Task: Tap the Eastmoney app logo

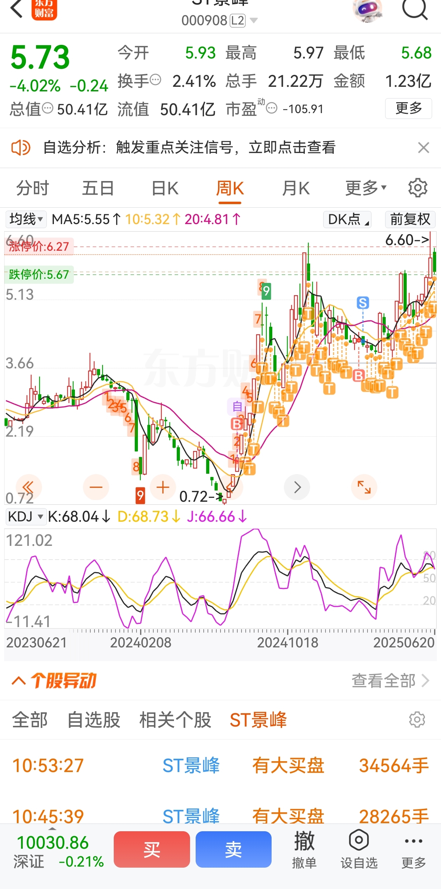Action: (44, 9)
